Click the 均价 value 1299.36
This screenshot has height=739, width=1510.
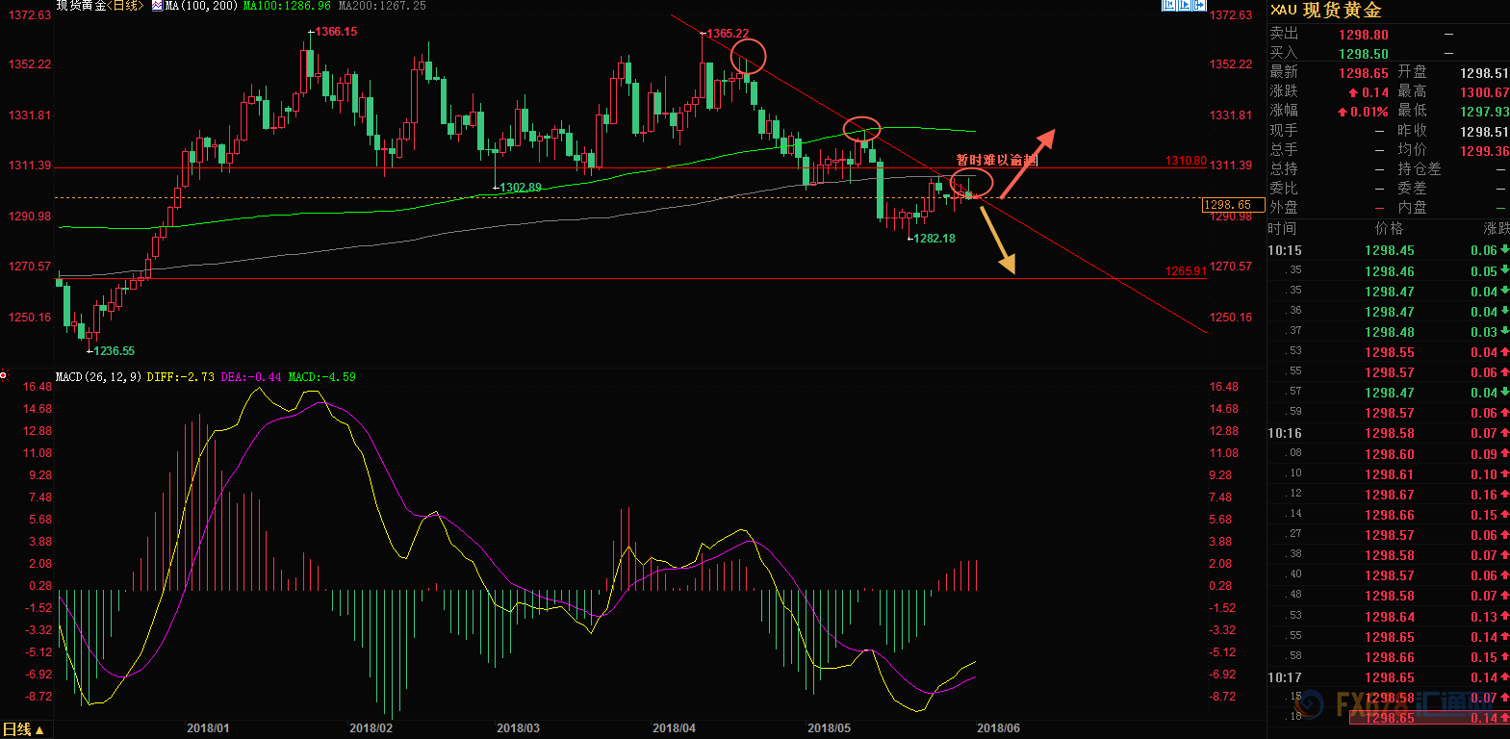pyautogui.click(x=1484, y=151)
